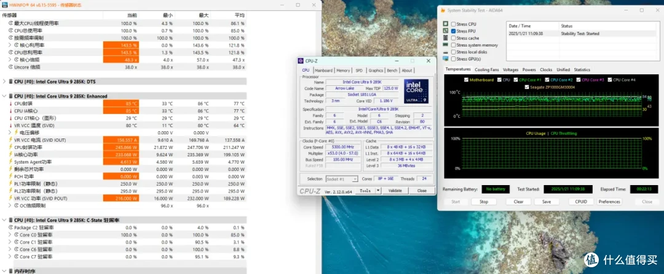664x274 pixels.
Task: Collapse the Intel Core Ultra 9 285K: Enhanced group
Action: tap(4, 96)
